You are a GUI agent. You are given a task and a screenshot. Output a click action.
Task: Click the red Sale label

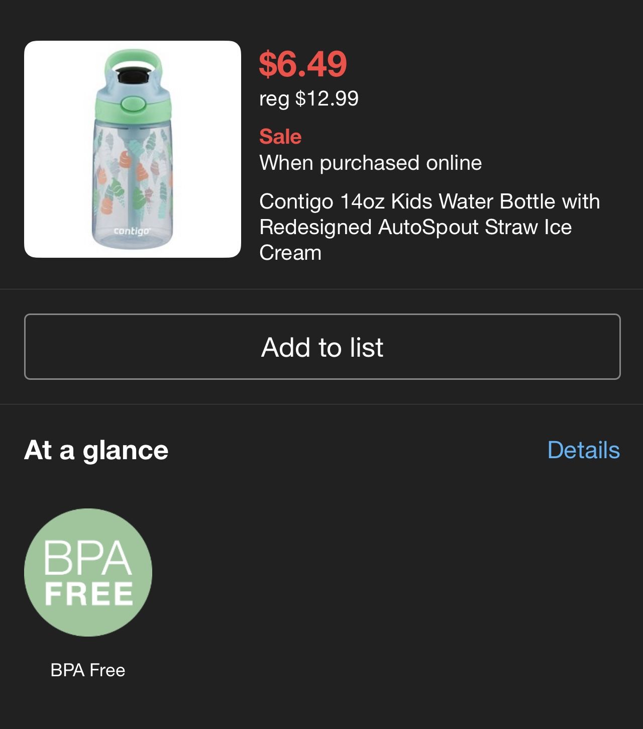[x=280, y=137]
